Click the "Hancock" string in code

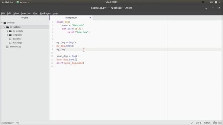pos(78,25)
